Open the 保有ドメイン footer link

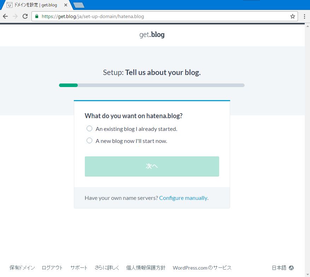click(x=22, y=268)
